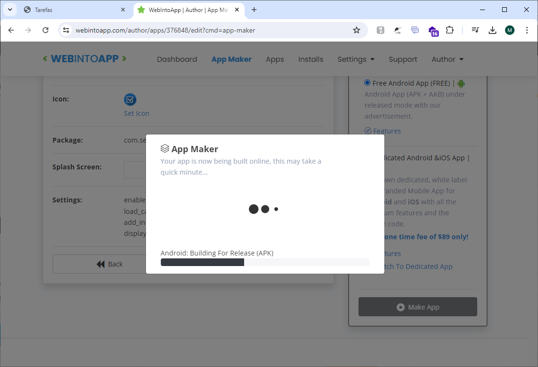
Task: View site information icon in address bar
Action: [x=66, y=30]
